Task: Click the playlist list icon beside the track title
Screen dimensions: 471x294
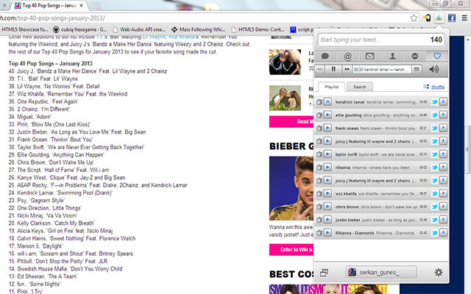Action: coord(417,69)
